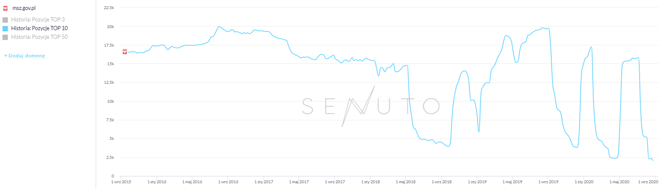Screen dimensions: 664x189
Task: Click the red emblem marker at chart line start
Action: tap(125, 52)
